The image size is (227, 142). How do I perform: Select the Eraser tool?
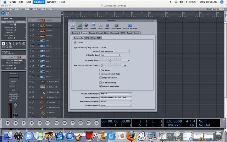coord(10,43)
